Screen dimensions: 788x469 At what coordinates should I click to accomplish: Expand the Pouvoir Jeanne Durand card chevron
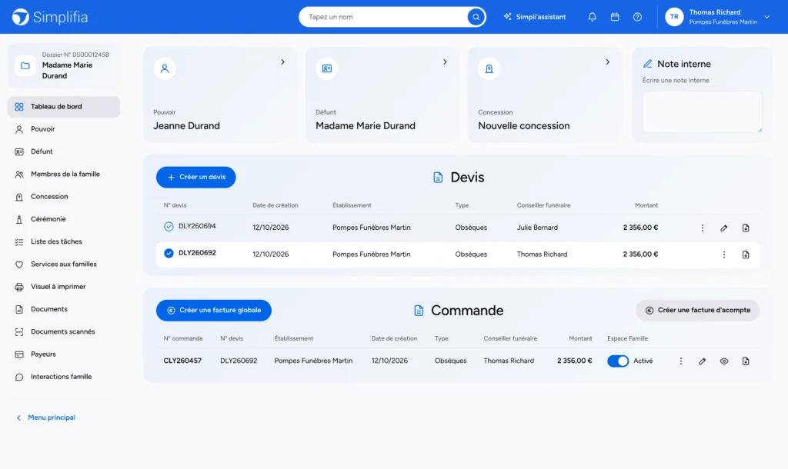(x=282, y=62)
